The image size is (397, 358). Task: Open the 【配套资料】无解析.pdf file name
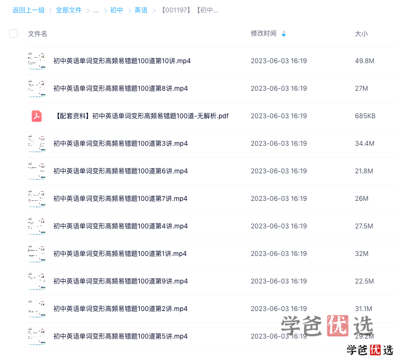[x=141, y=116]
